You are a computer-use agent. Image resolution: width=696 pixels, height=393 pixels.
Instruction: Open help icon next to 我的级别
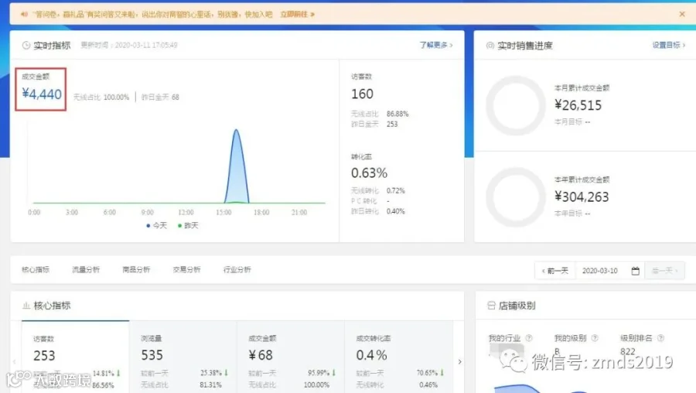[x=595, y=338]
